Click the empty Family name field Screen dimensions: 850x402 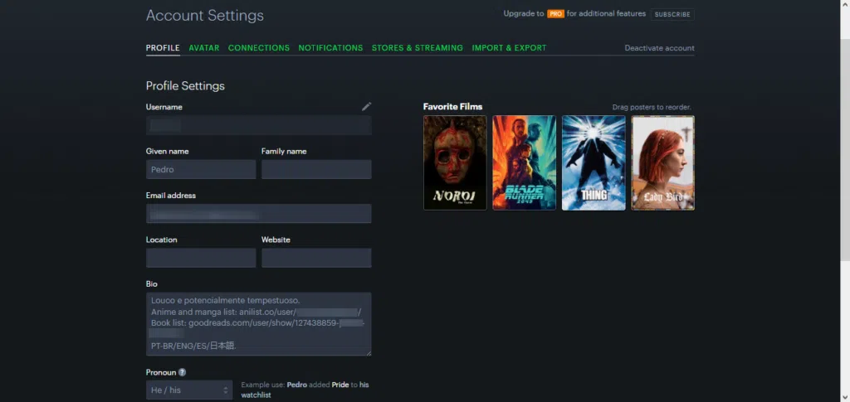(x=316, y=169)
